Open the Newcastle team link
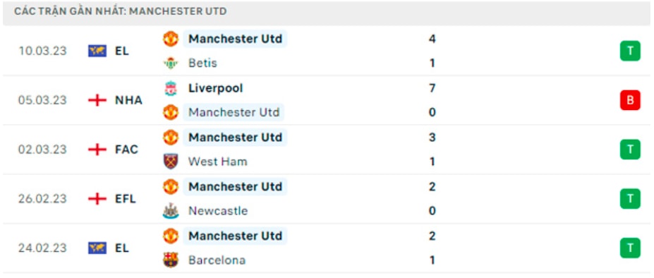The image size is (654, 278). 218,211
